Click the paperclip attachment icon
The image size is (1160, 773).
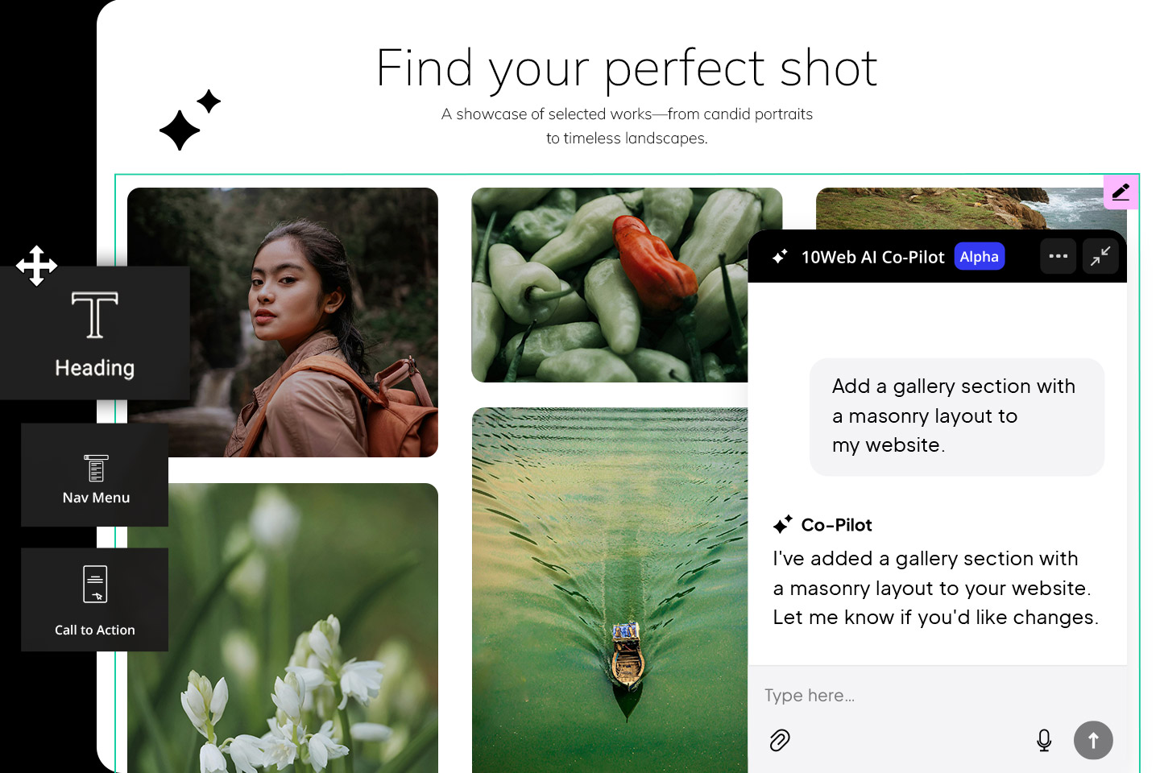(x=779, y=740)
